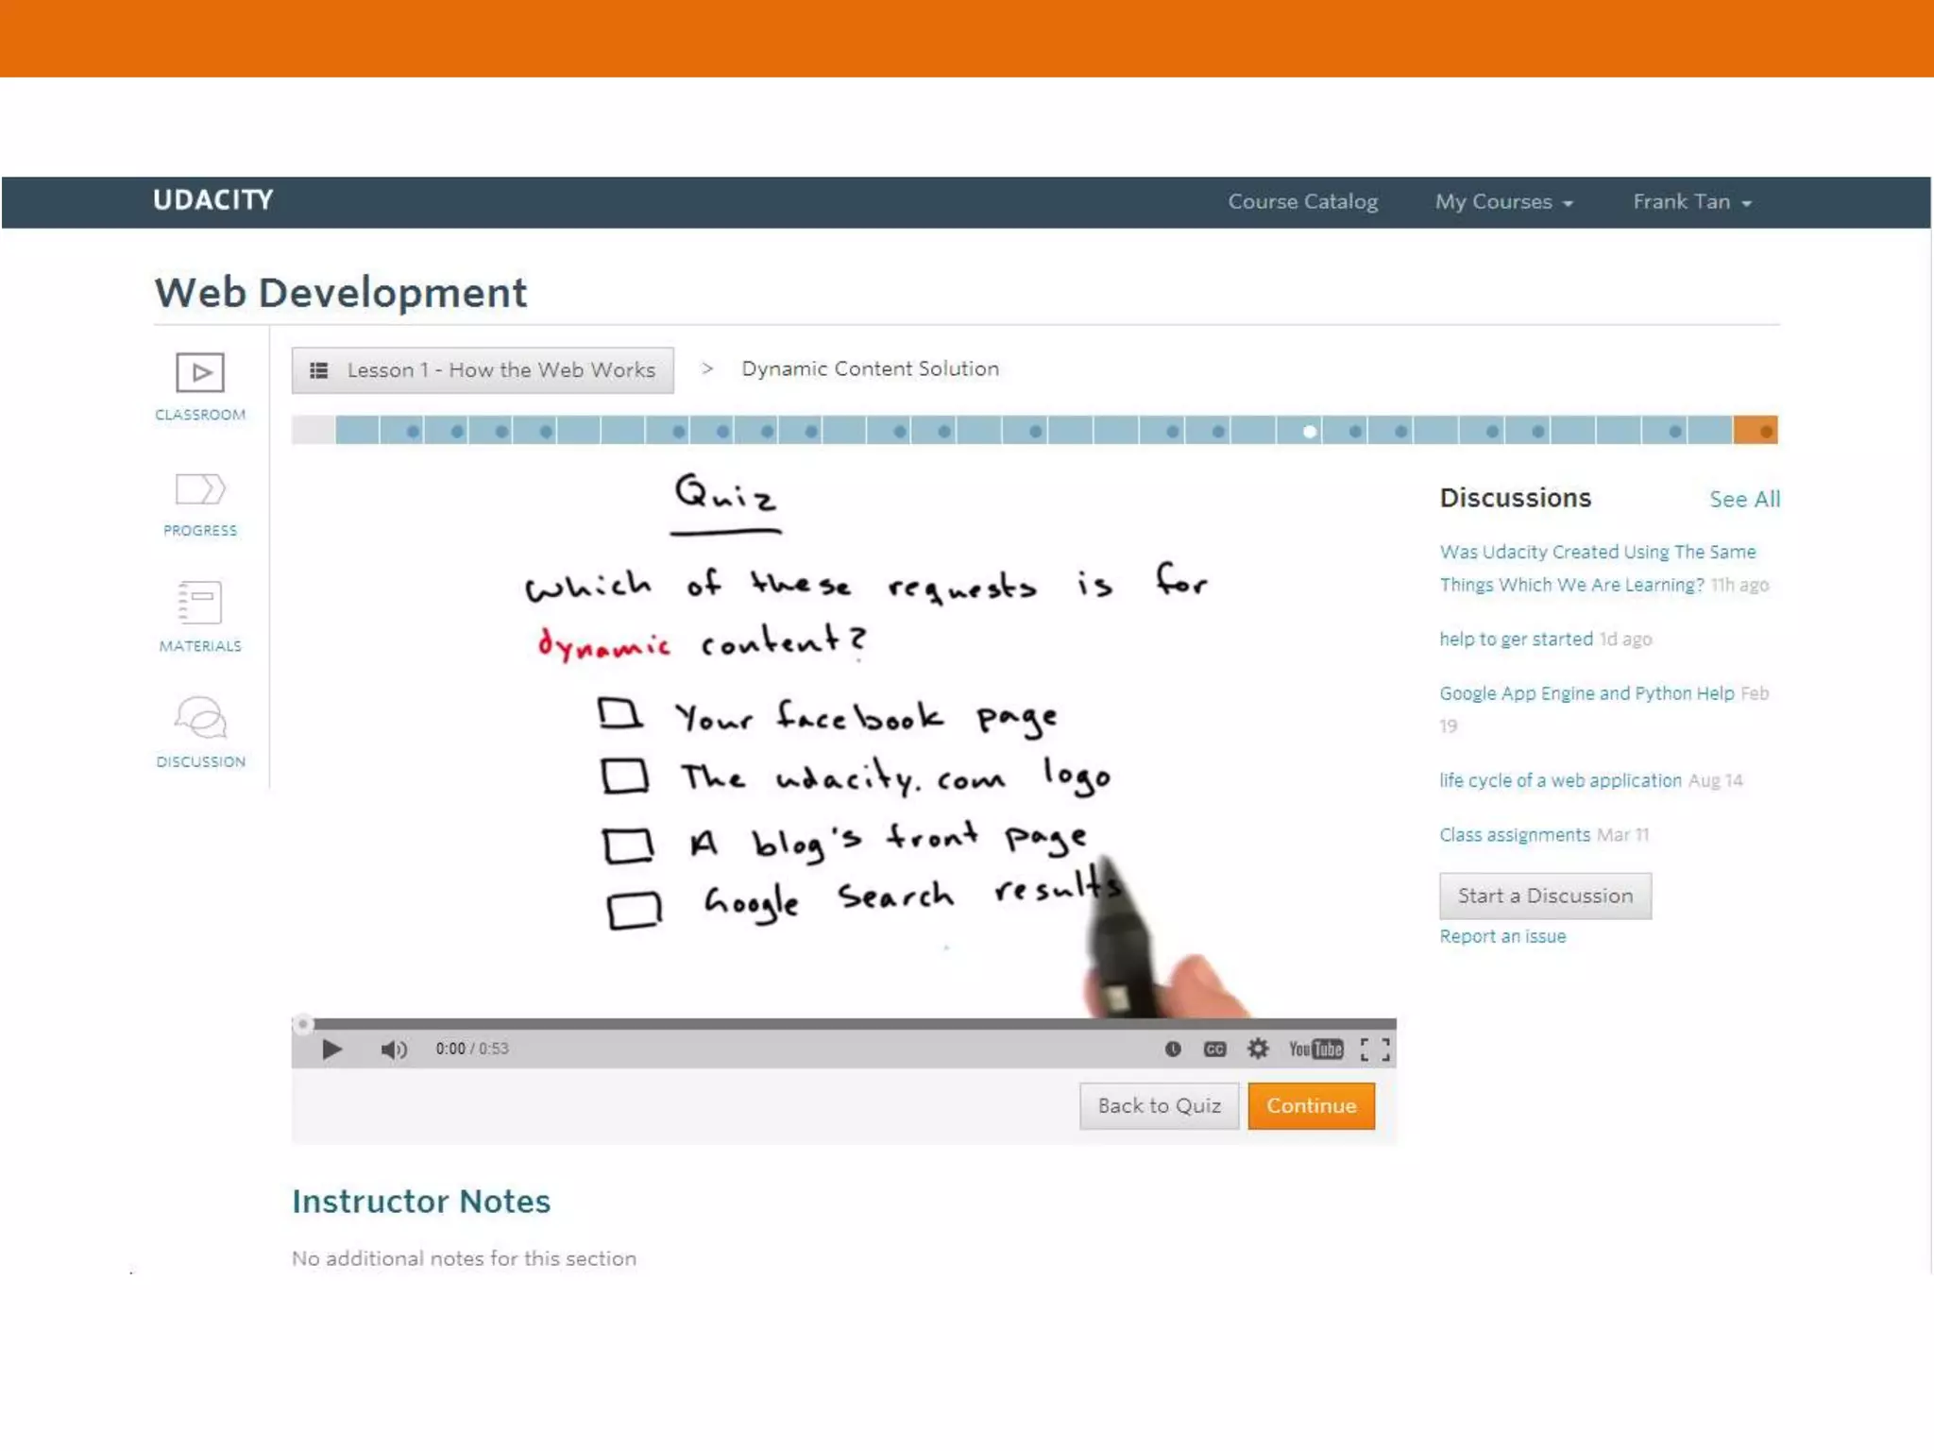Mute the video volume speaker icon

pyautogui.click(x=394, y=1050)
